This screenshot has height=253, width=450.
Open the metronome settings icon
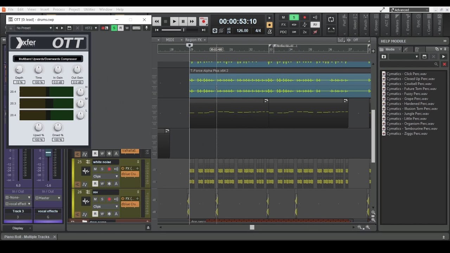pyautogui.click(x=269, y=32)
